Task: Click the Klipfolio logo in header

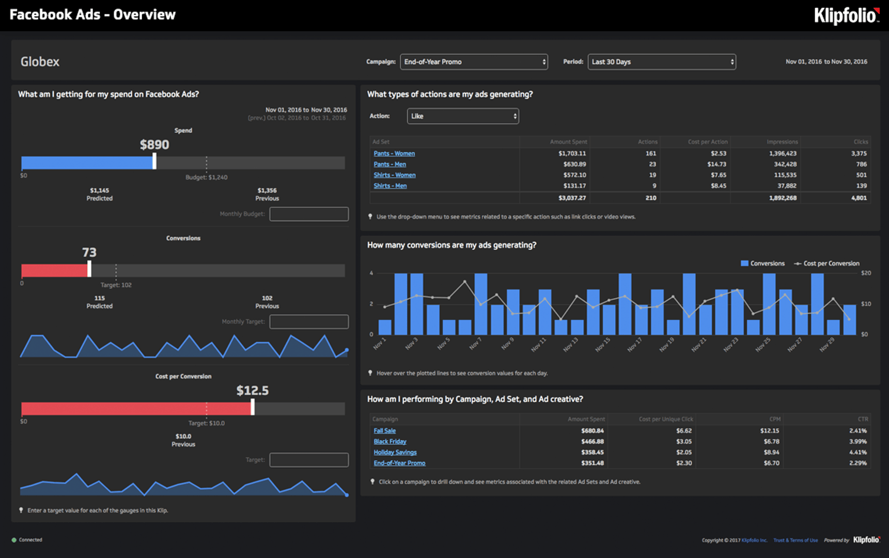Action: [846, 16]
